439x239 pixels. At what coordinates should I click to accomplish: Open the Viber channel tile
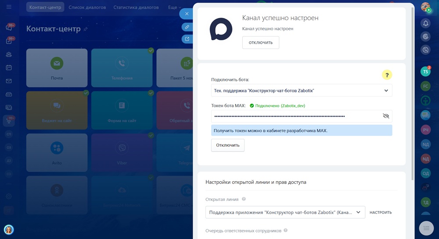coord(122,153)
